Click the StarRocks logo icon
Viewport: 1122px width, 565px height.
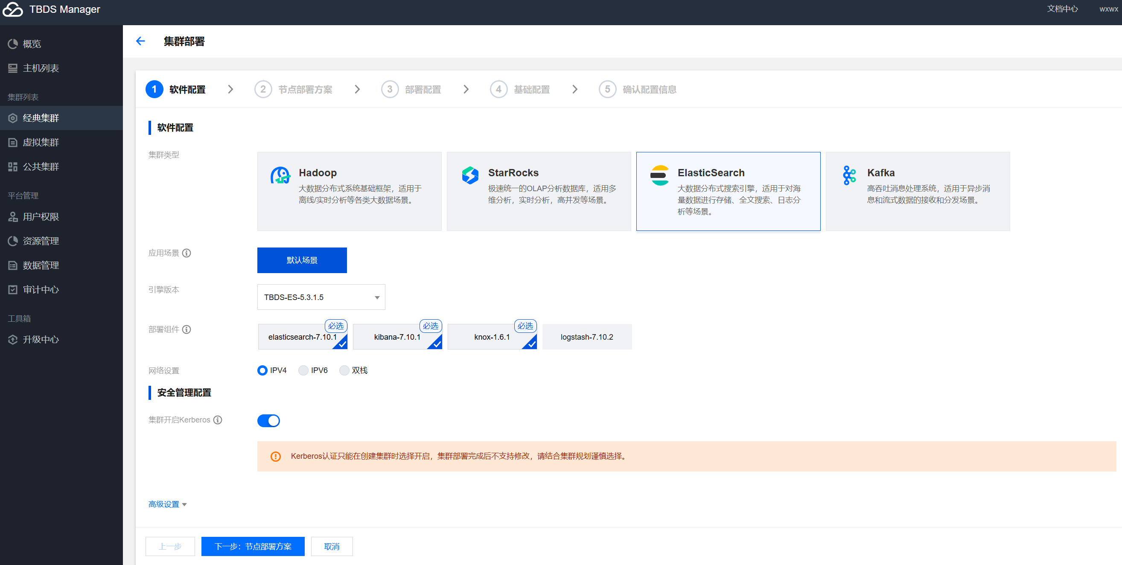pos(470,175)
